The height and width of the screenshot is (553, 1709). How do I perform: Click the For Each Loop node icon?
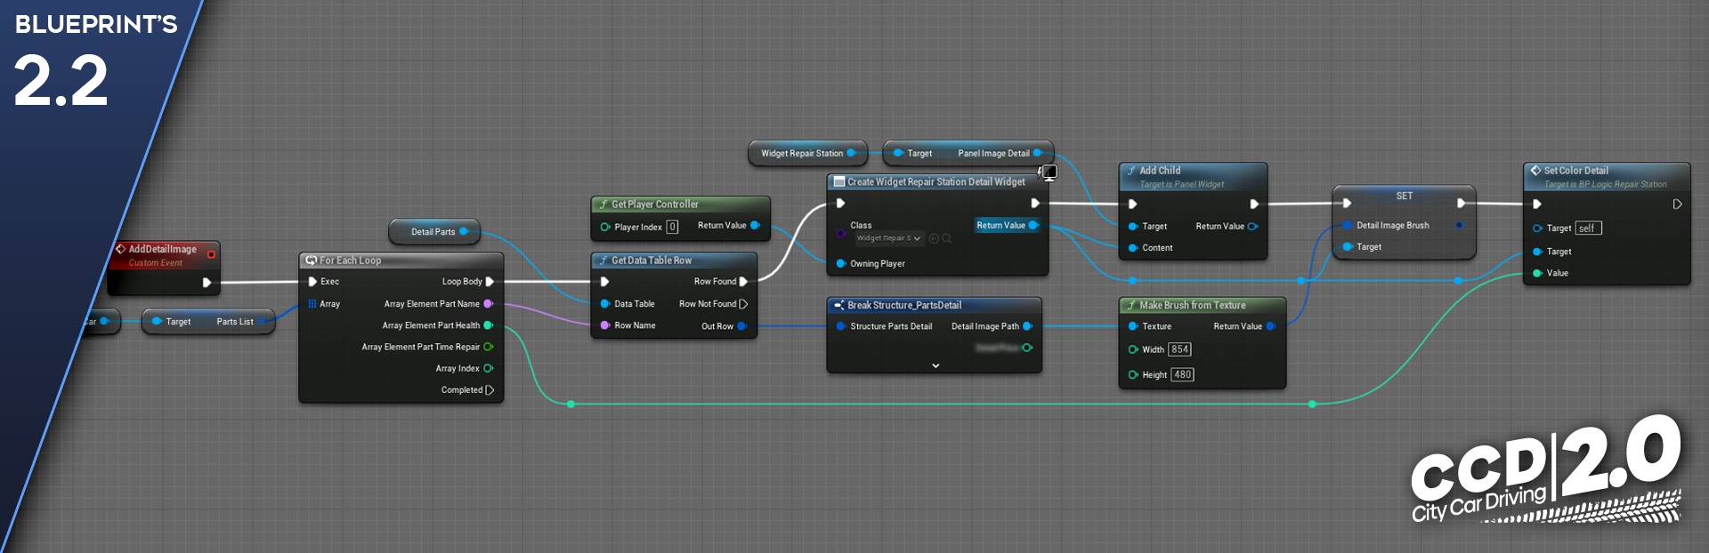311,260
